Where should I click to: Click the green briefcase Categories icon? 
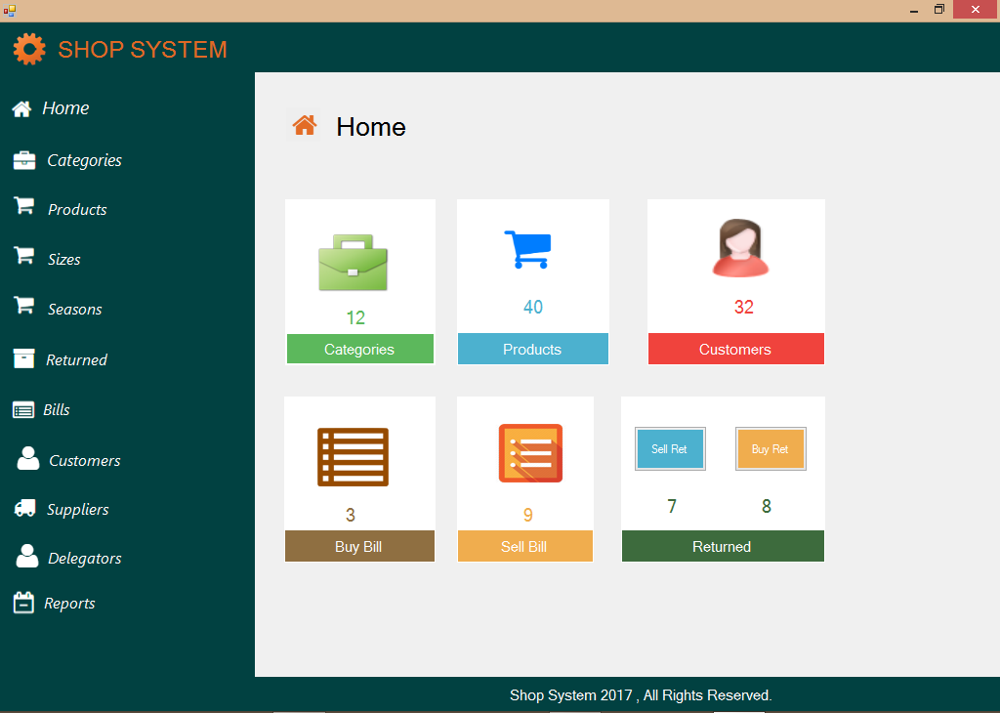point(353,263)
